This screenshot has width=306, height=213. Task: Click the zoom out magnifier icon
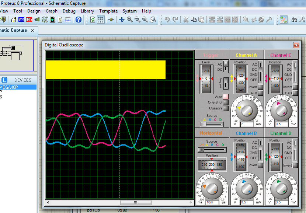tap(138, 20)
